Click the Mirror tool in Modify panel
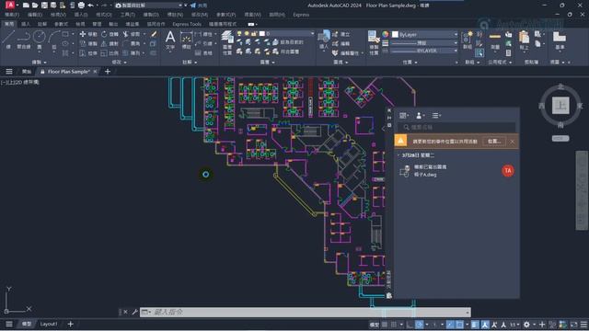This screenshot has height=331, width=589. 110,43
